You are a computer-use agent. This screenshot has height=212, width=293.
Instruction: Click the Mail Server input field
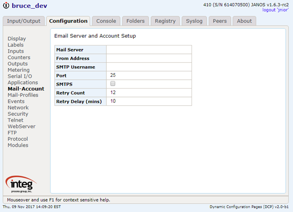pyautogui.click(x=149, y=49)
